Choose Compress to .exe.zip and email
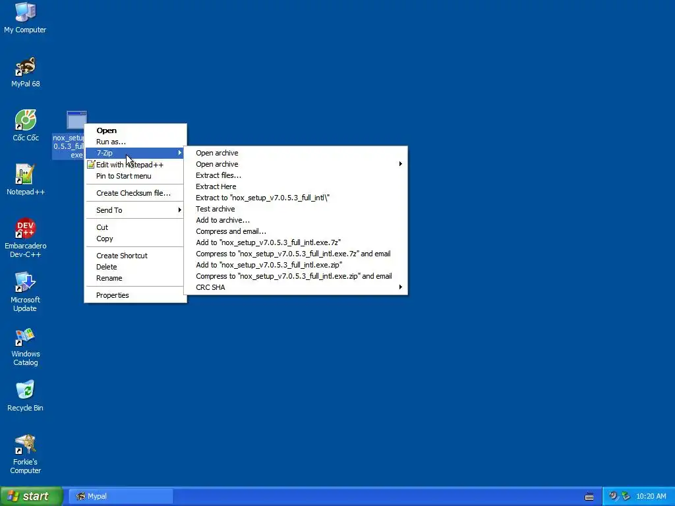675x506 pixels. (x=295, y=276)
